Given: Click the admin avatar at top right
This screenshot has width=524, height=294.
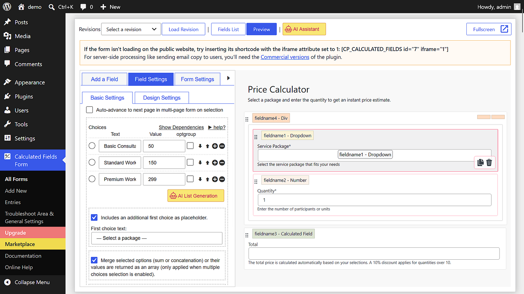Looking at the screenshot, I should [x=517, y=7].
